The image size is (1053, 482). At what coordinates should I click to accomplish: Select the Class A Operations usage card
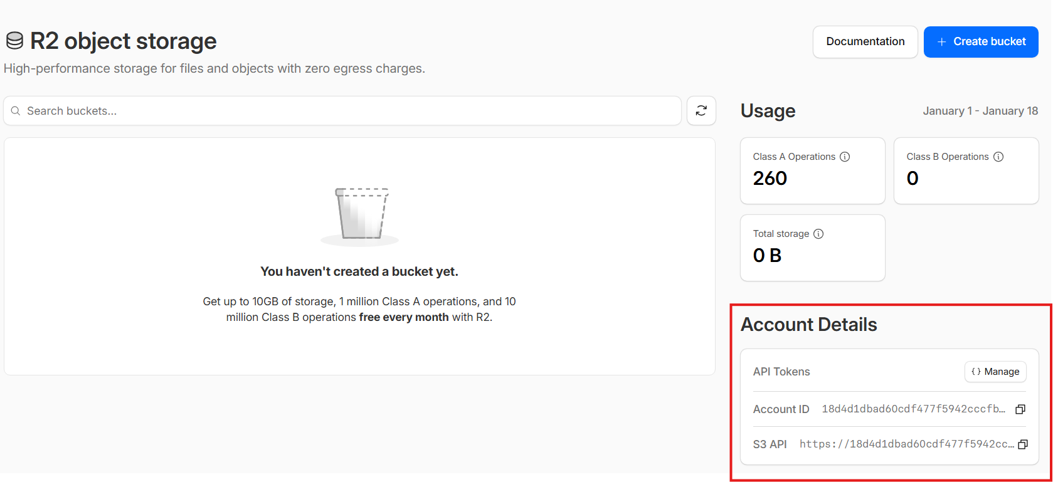pos(812,170)
